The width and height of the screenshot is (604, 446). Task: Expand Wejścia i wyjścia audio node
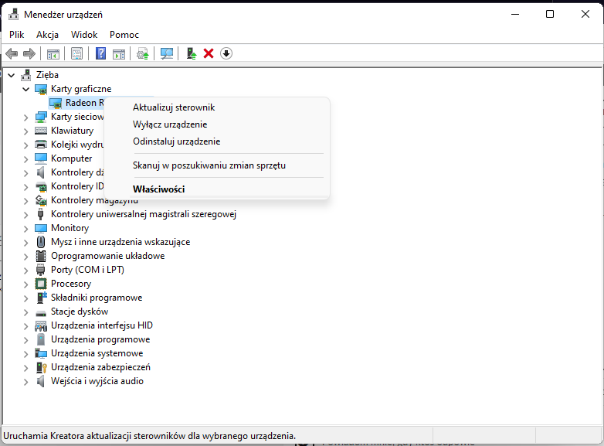coord(25,382)
